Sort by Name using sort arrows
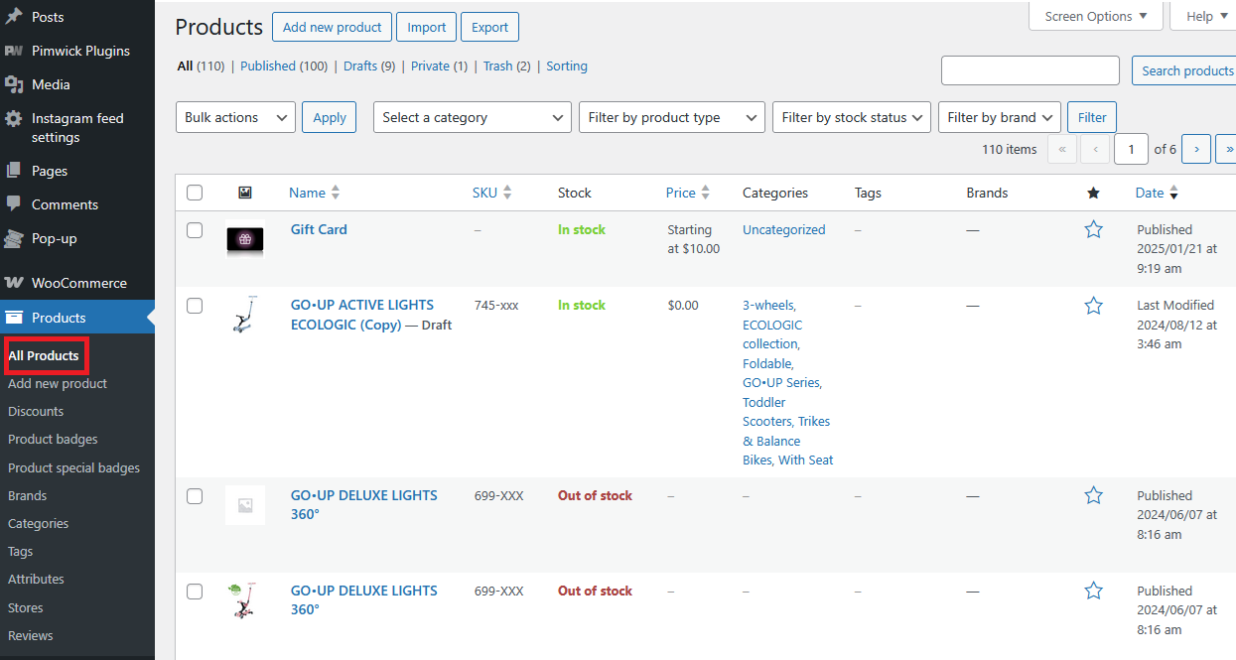 [x=336, y=193]
